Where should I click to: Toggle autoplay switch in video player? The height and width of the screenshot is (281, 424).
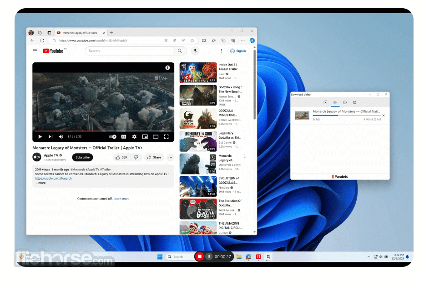(112, 137)
